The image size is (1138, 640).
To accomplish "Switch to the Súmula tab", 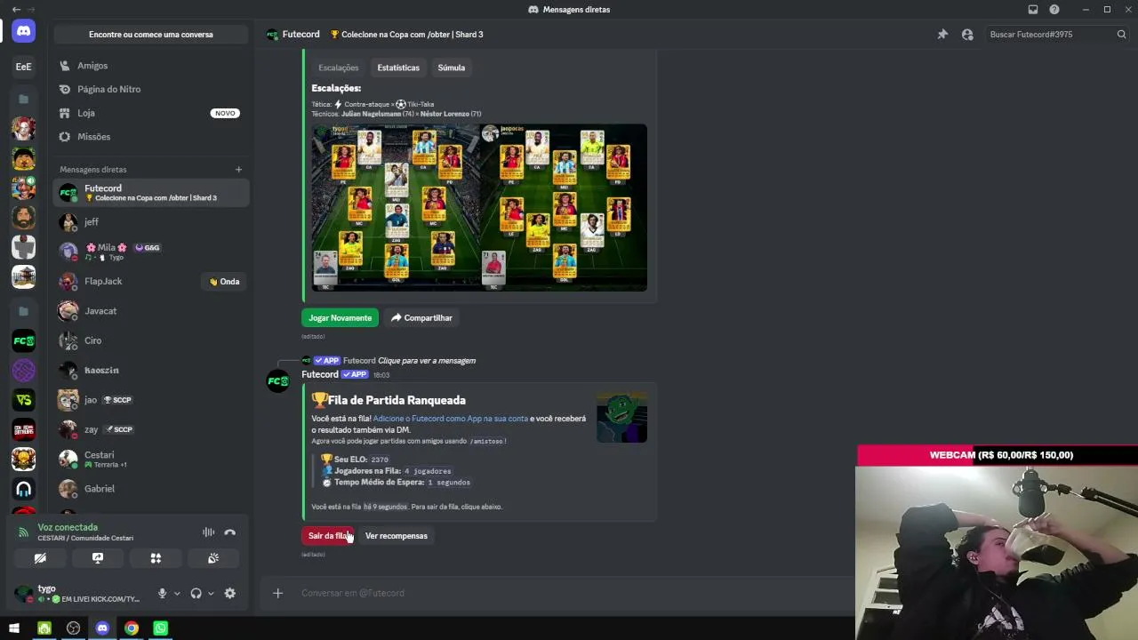I will [x=452, y=68].
